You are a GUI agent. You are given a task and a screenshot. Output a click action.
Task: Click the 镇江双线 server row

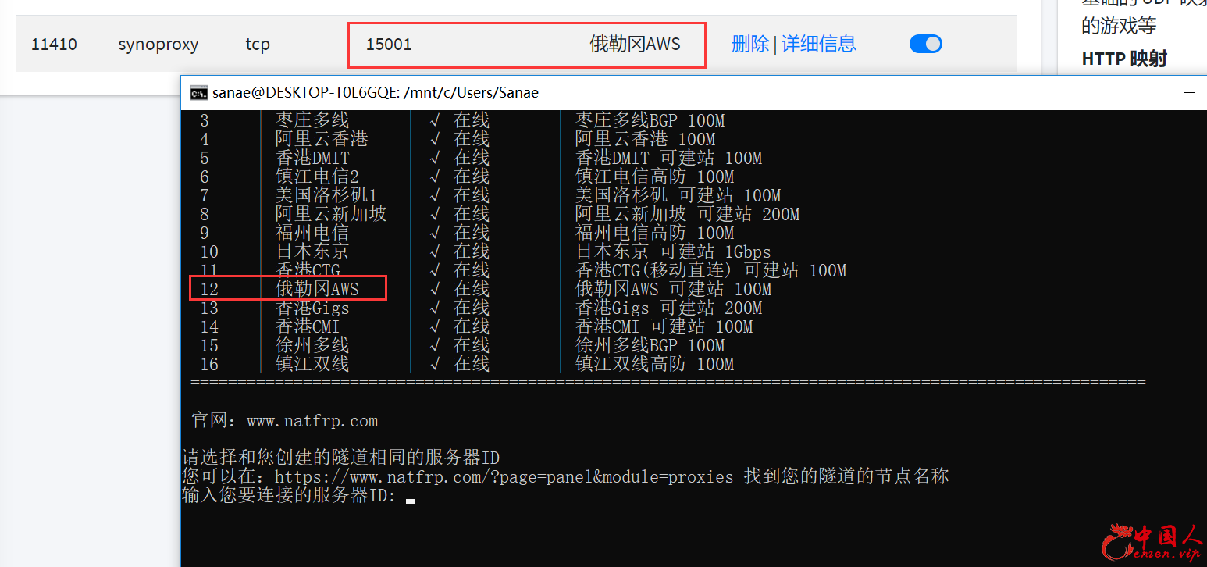click(x=312, y=364)
